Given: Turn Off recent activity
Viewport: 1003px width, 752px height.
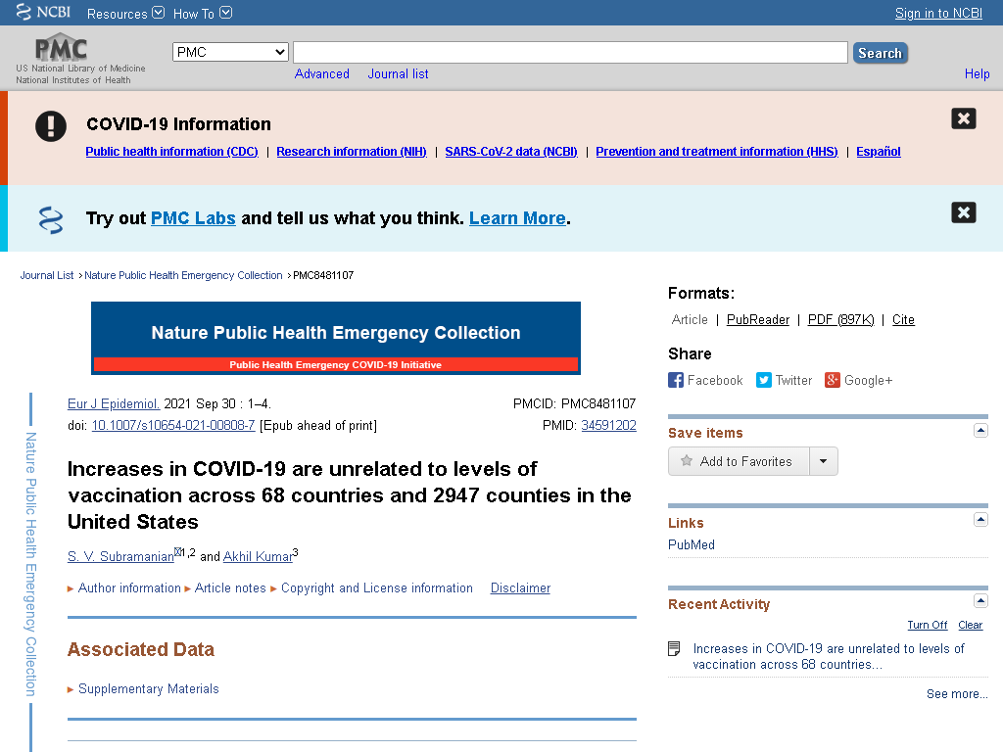Looking at the screenshot, I should 927,626.
